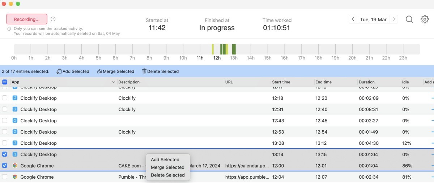Choose Merge Selected in the context menu

(x=167, y=167)
